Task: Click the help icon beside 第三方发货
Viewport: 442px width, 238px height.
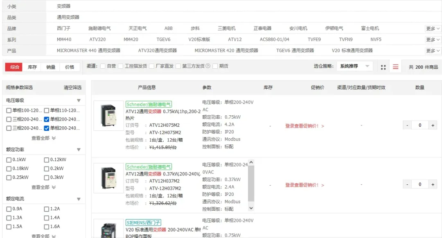Action: [208, 66]
